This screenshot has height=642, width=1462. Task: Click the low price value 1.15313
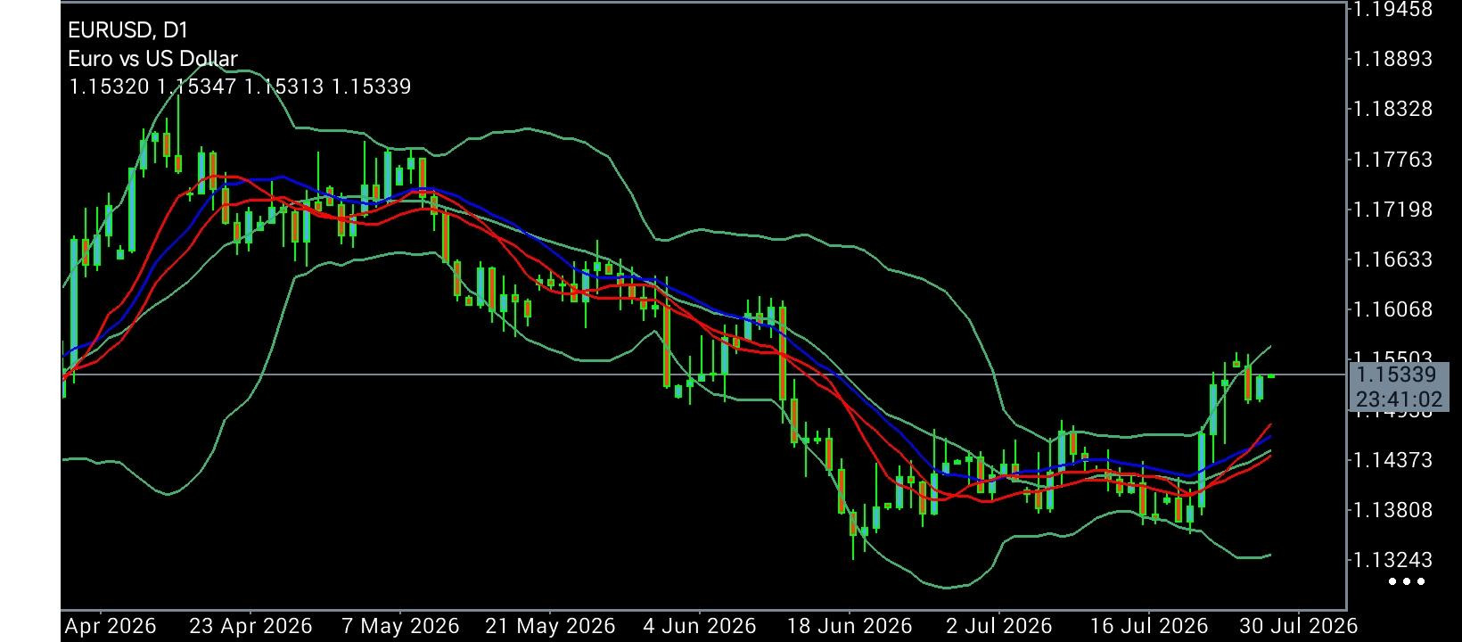[x=283, y=86]
